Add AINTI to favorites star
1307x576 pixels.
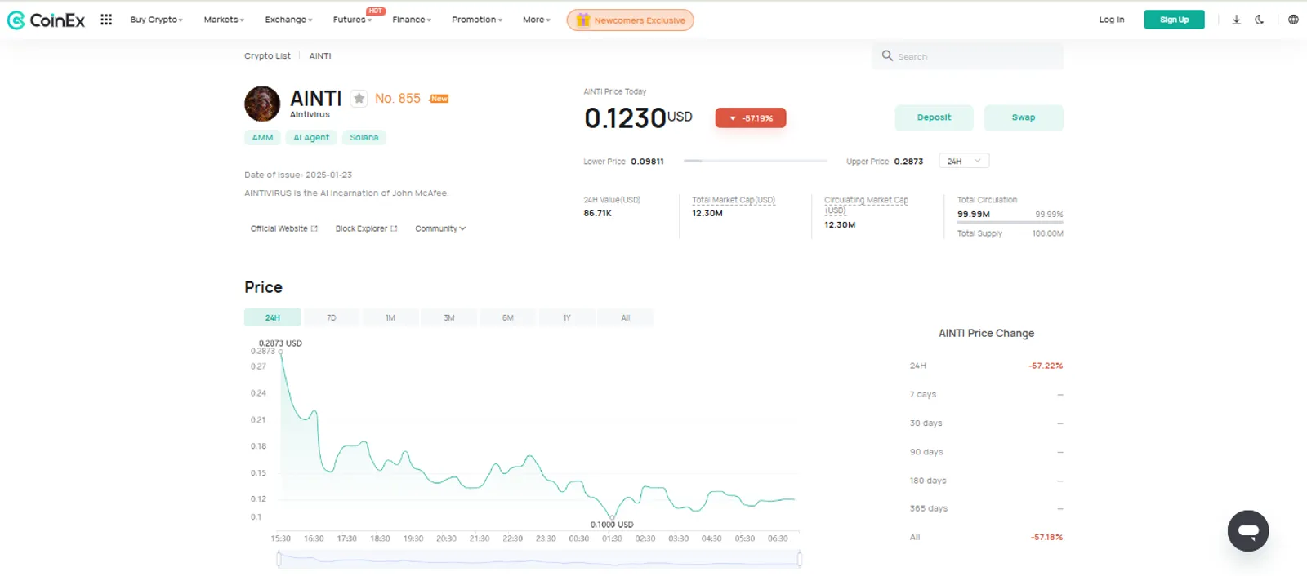pyautogui.click(x=359, y=99)
